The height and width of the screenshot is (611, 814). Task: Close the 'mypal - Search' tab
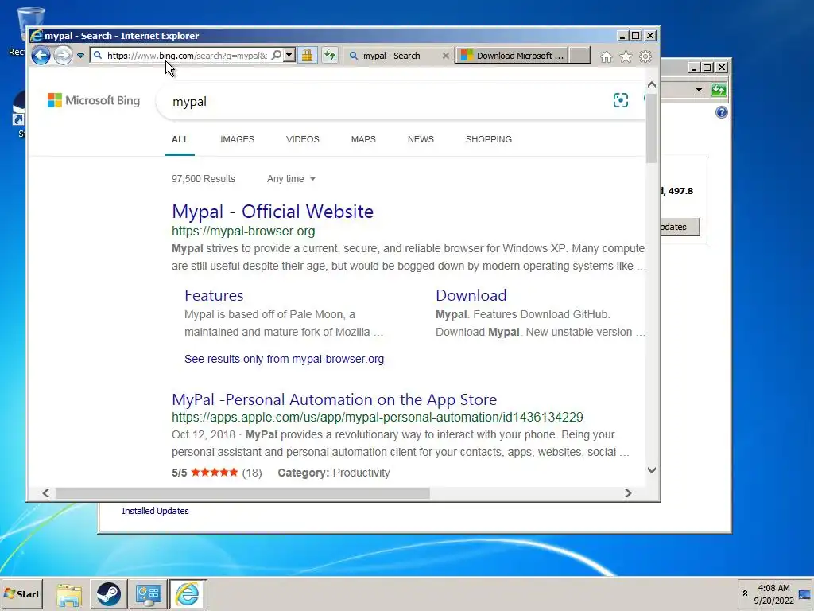(x=445, y=56)
